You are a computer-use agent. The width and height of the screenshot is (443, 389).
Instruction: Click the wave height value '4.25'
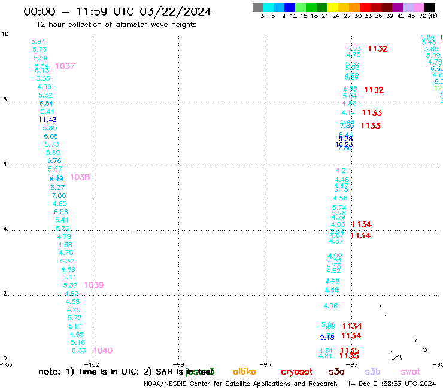point(74,310)
